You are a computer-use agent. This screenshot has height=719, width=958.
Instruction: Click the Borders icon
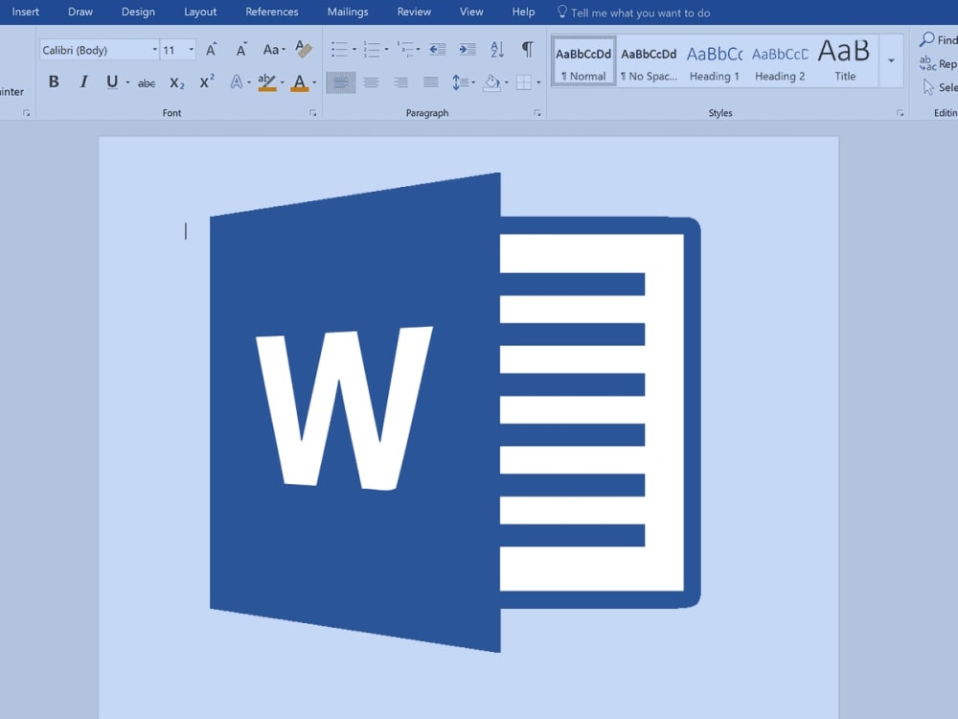[x=524, y=82]
